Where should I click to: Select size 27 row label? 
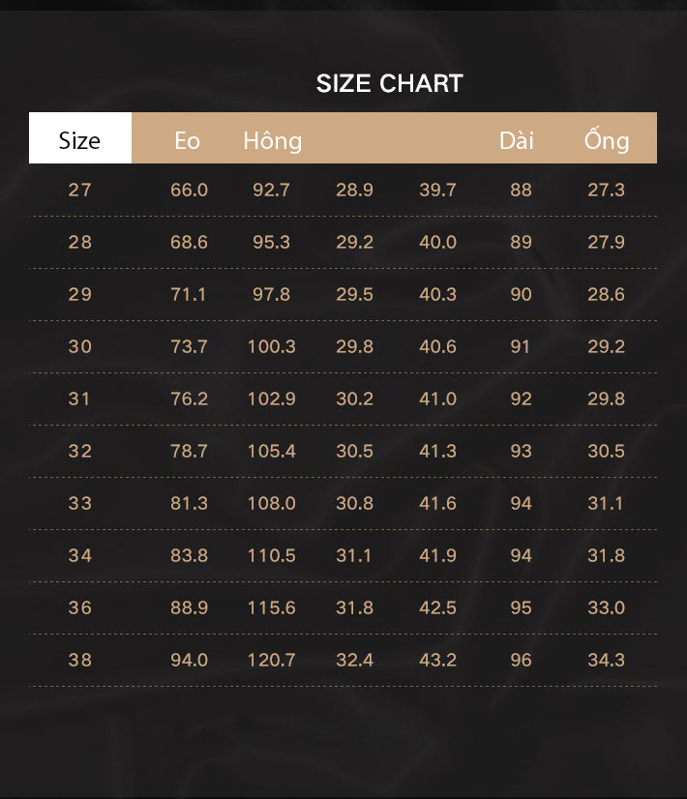tap(80, 190)
